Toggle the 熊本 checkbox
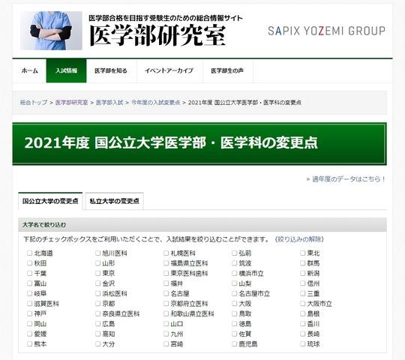The image size is (405, 360). 29,343
